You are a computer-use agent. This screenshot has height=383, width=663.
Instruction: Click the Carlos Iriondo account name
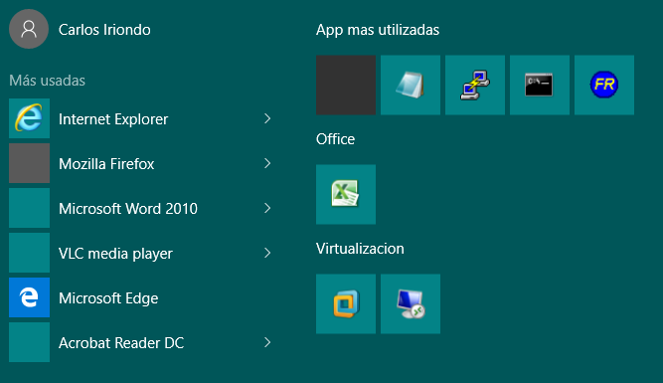pyautogui.click(x=104, y=30)
